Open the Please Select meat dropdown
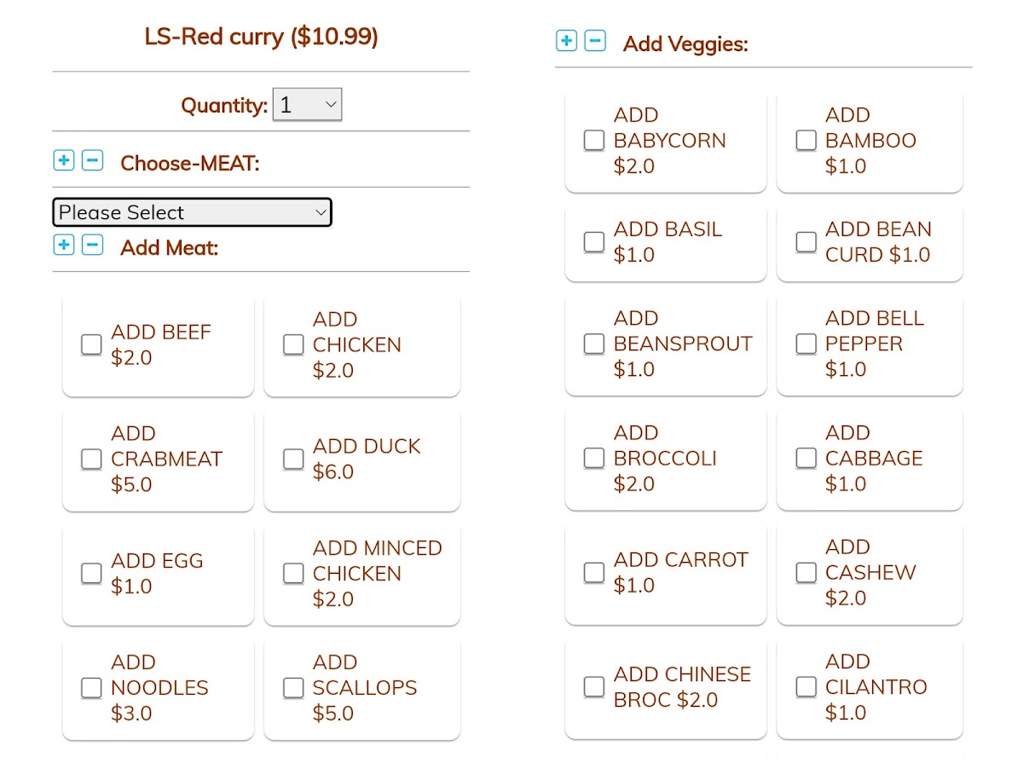The width and height of the screenshot is (1023, 769). [192, 212]
